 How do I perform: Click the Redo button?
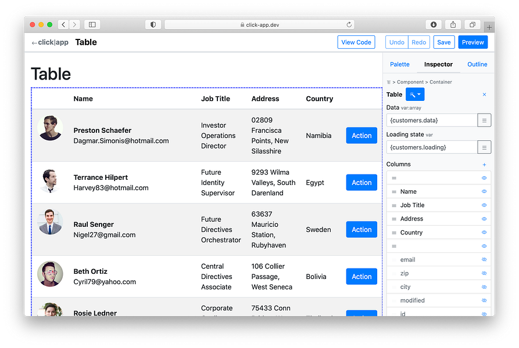tap(418, 42)
